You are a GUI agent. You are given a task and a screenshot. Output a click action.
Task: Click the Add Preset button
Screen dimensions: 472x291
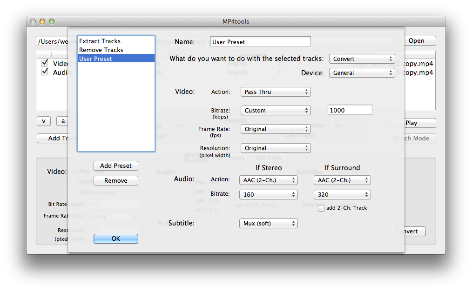click(116, 166)
